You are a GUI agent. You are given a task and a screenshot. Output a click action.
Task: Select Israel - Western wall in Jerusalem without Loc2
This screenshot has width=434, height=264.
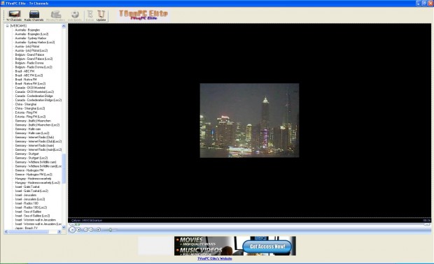pos(36,220)
